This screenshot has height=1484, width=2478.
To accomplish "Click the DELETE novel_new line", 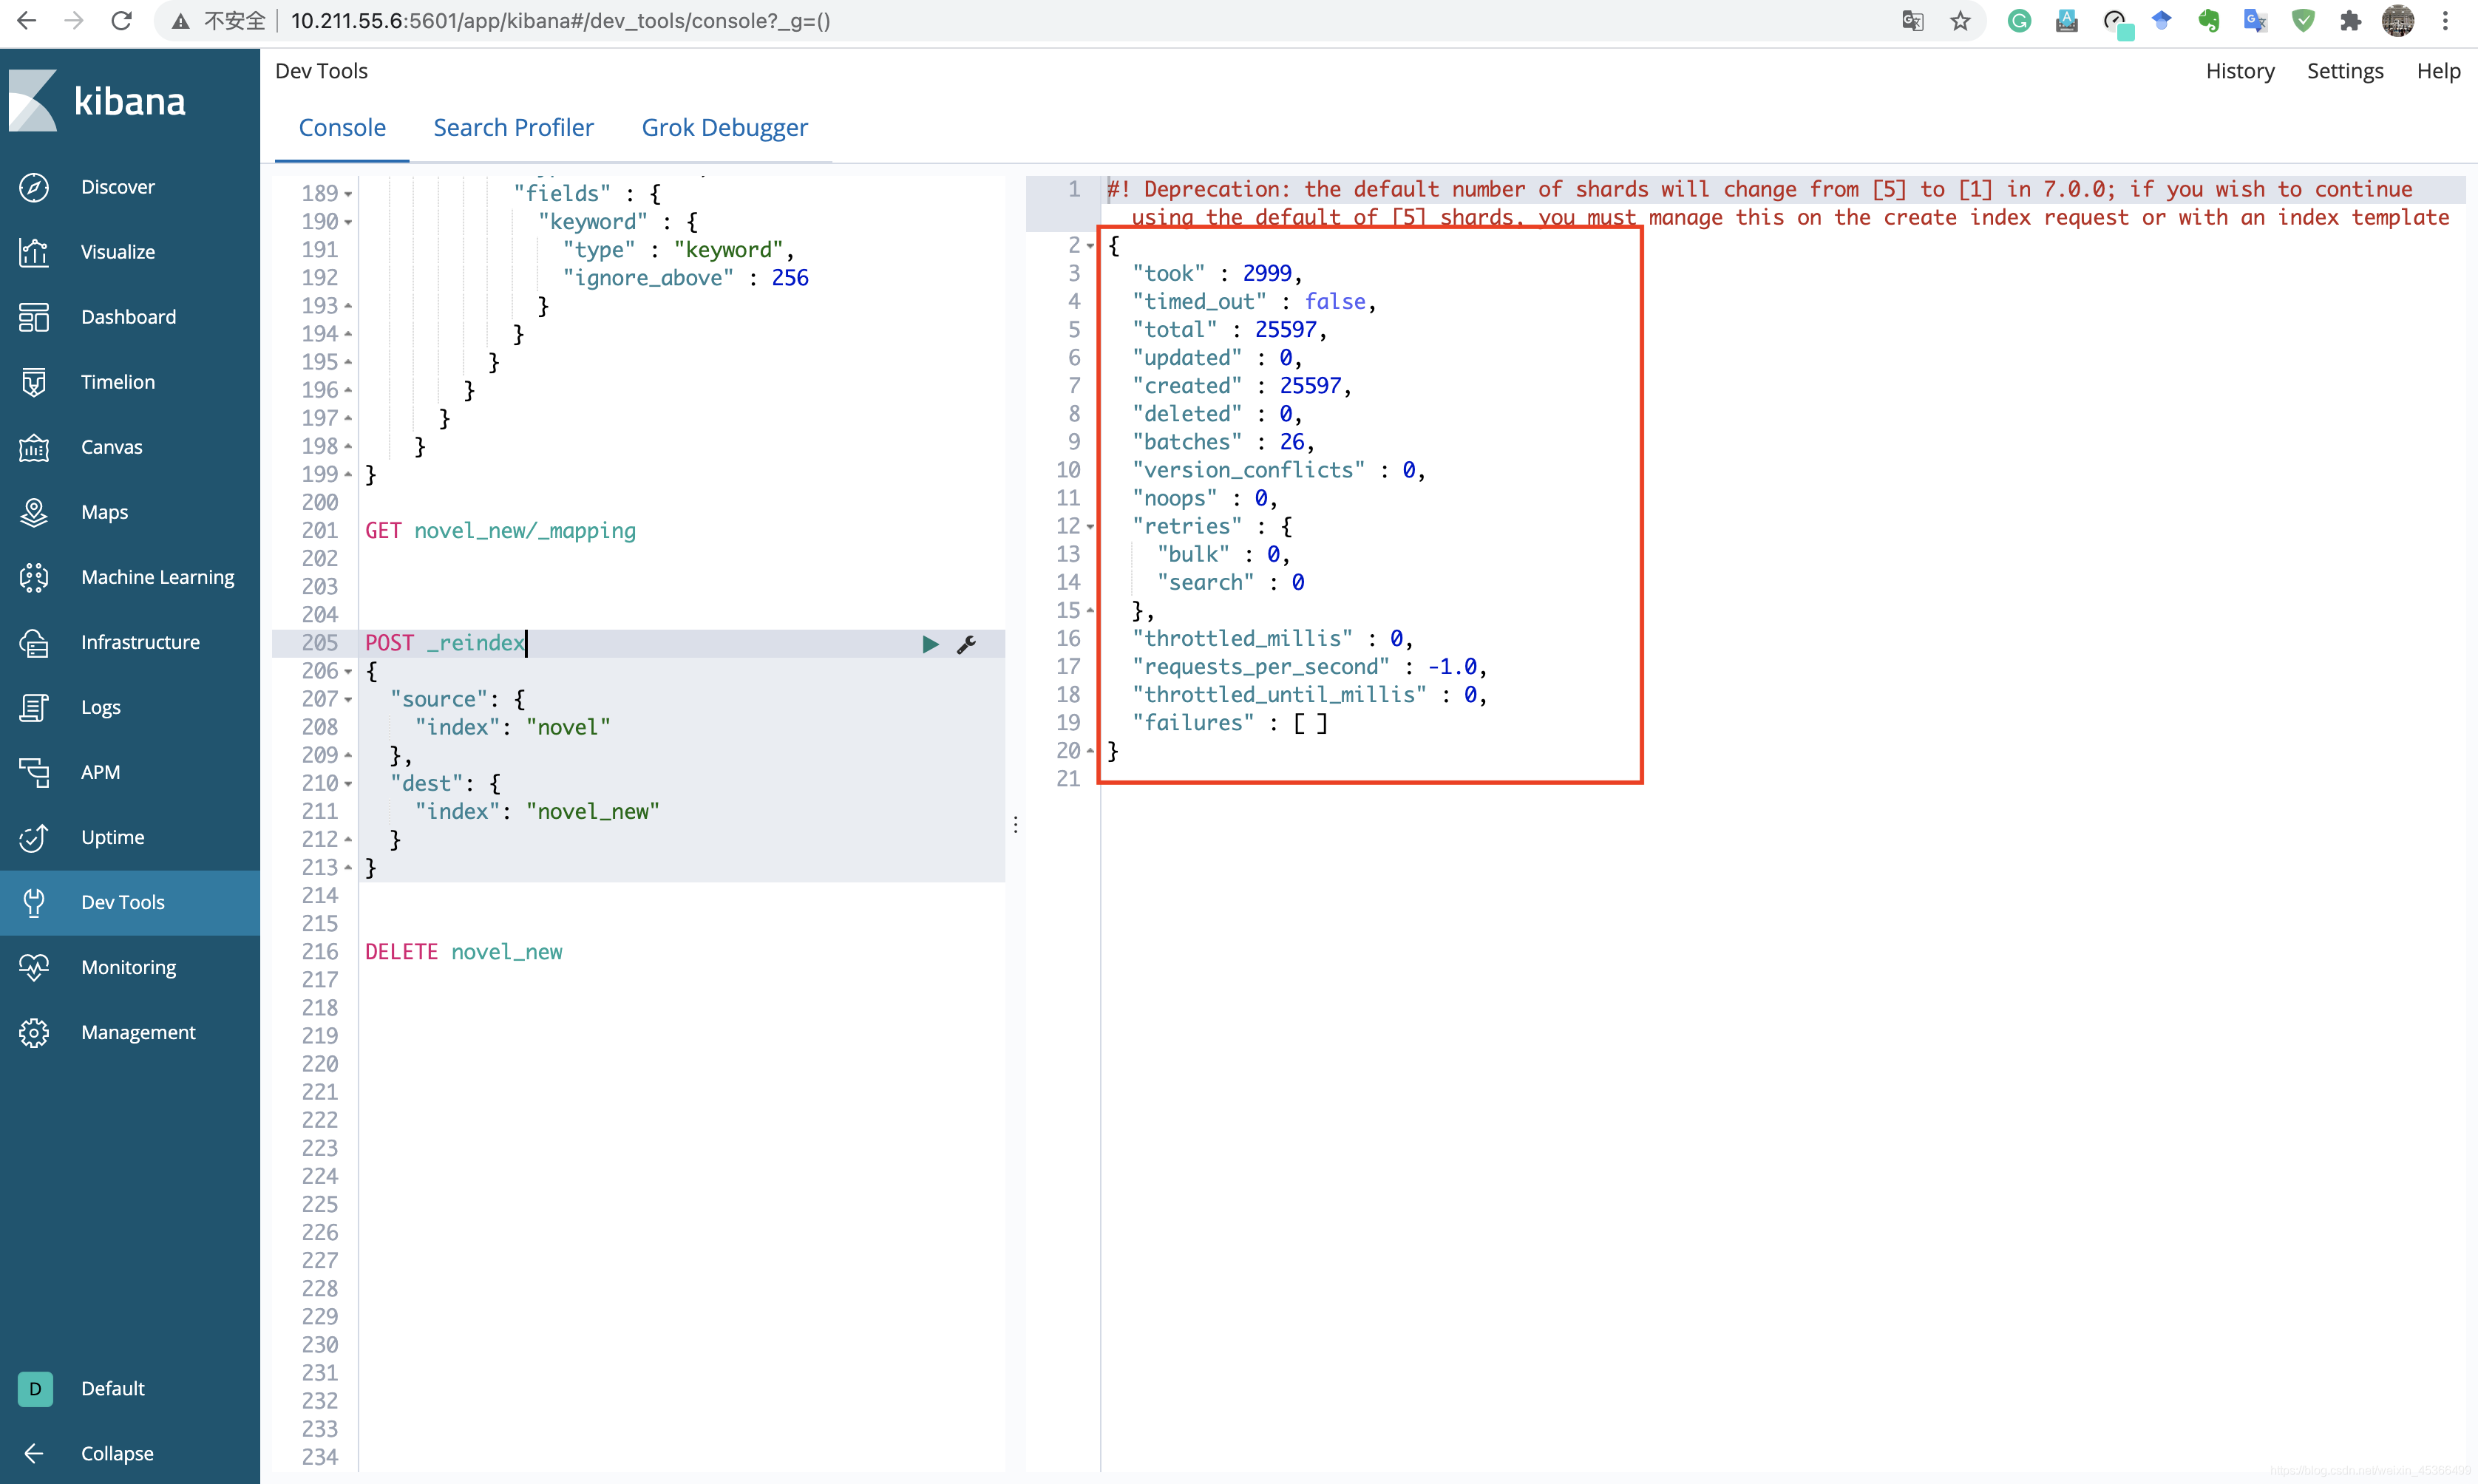I will tap(464, 952).
